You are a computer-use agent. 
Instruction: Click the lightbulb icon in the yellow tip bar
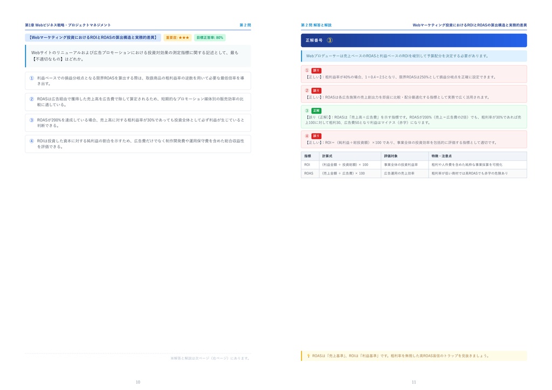pos(308,356)
